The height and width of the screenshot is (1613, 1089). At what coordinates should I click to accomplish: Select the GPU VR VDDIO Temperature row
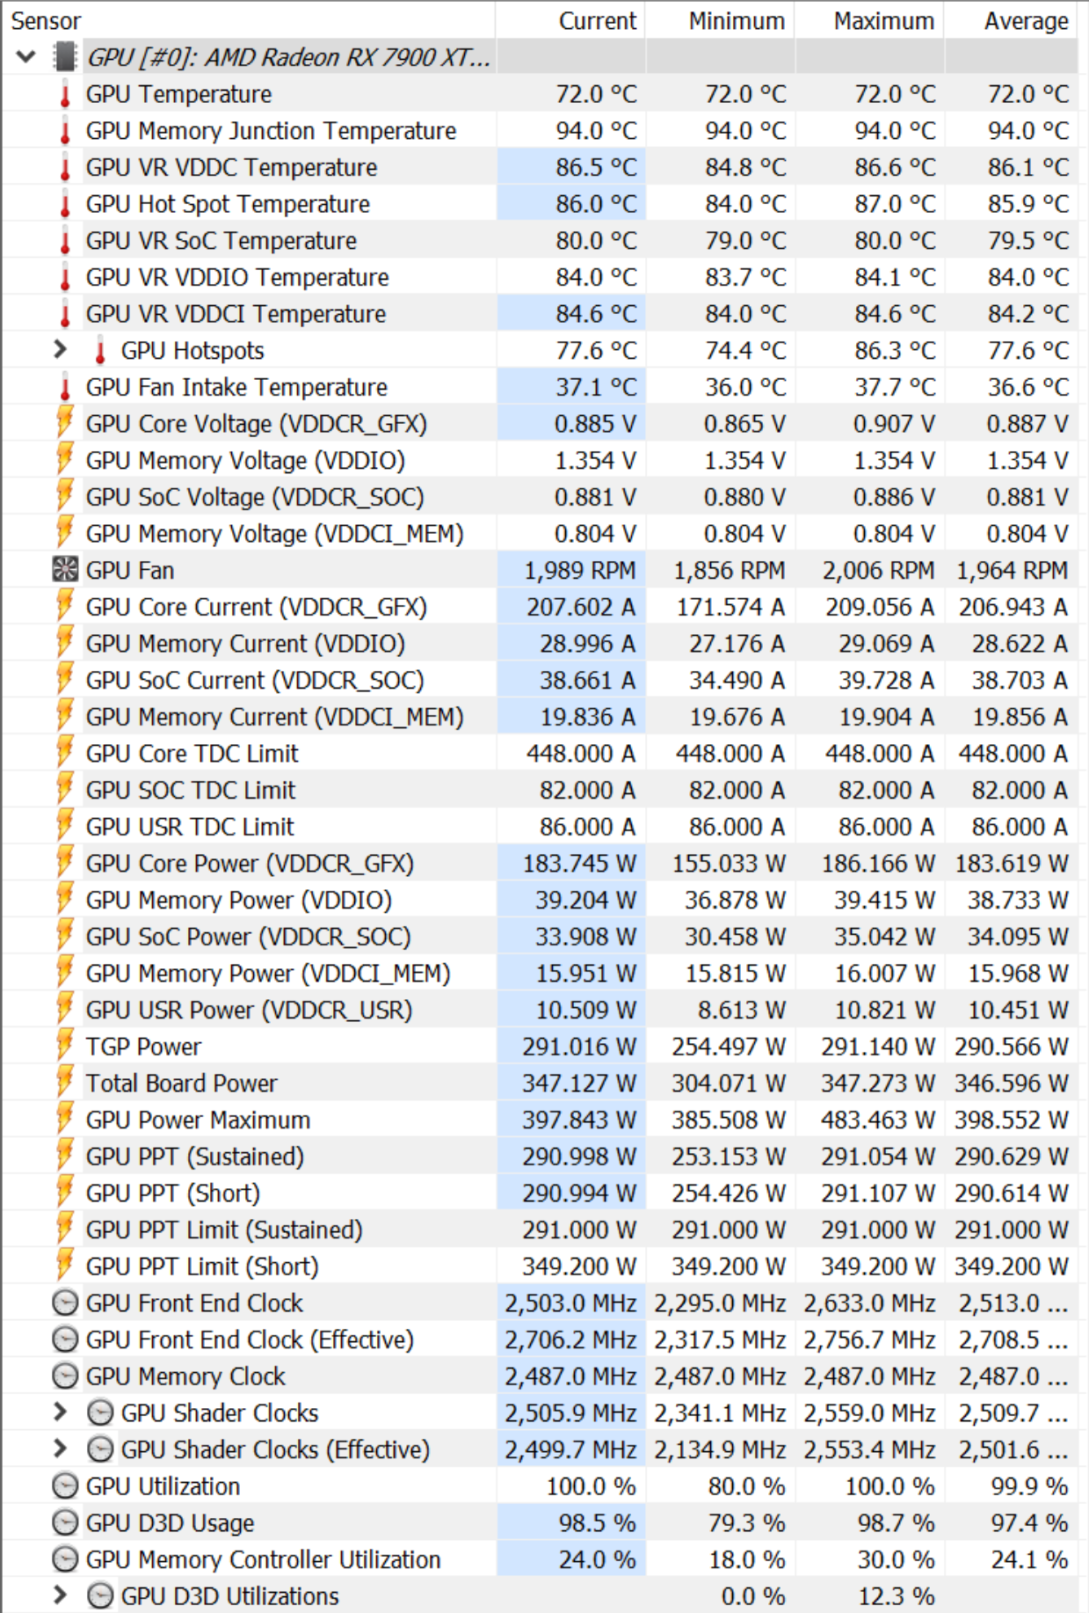click(x=540, y=277)
